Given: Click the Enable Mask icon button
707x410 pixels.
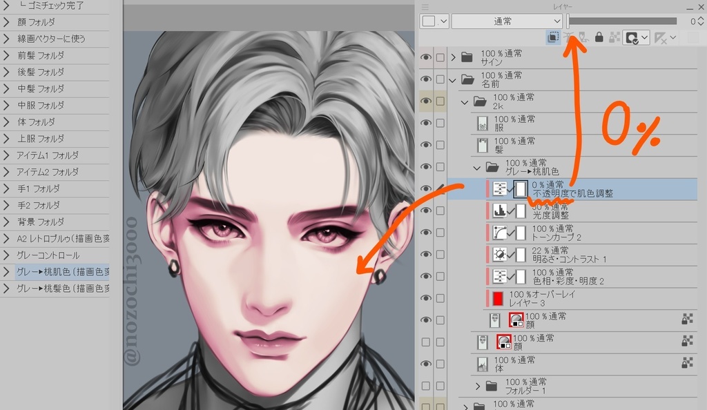Looking at the screenshot, I should coord(632,37).
